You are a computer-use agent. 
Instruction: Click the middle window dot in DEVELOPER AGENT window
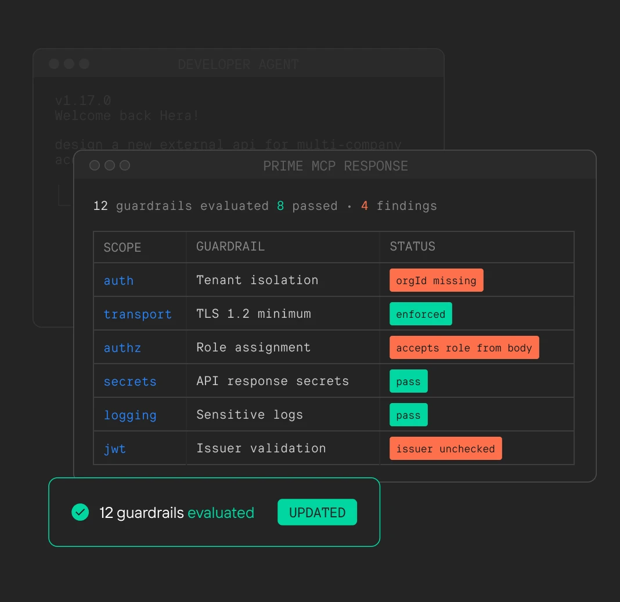(x=69, y=64)
